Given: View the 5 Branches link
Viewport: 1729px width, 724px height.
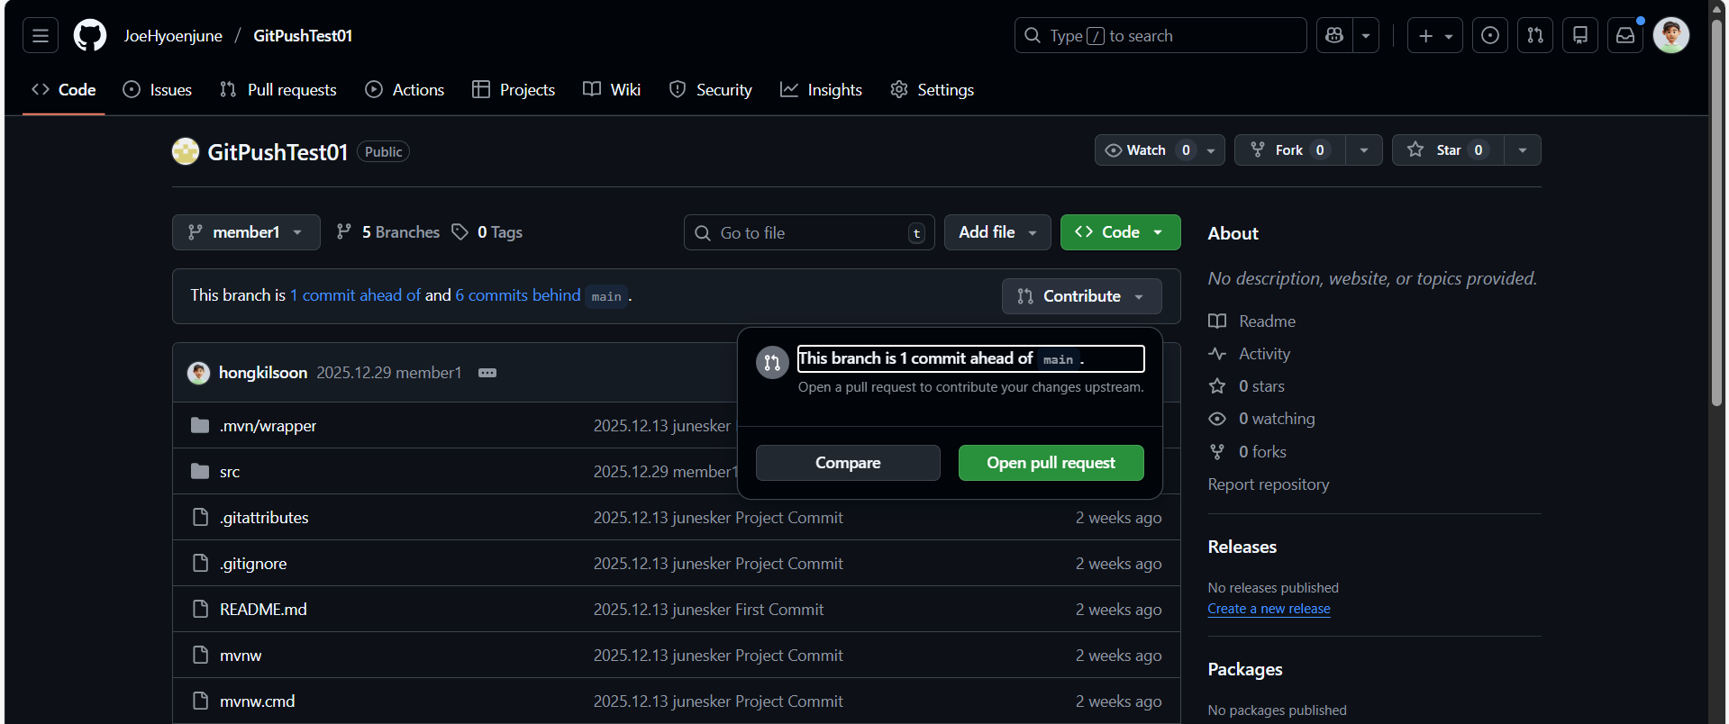Looking at the screenshot, I should coord(388,232).
